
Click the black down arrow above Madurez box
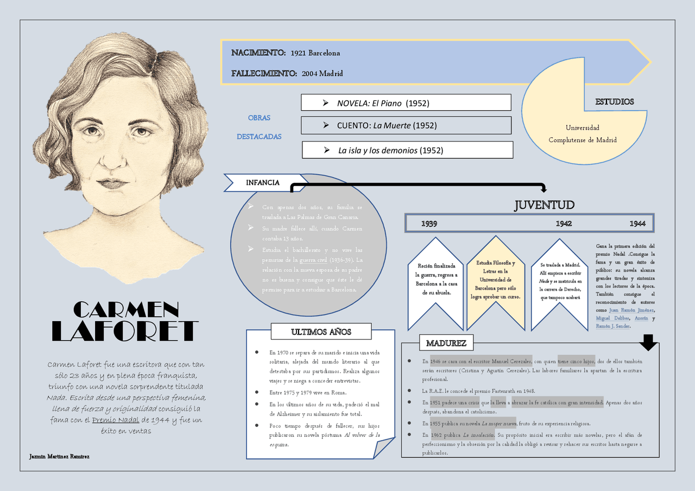(x=649, y=342)
